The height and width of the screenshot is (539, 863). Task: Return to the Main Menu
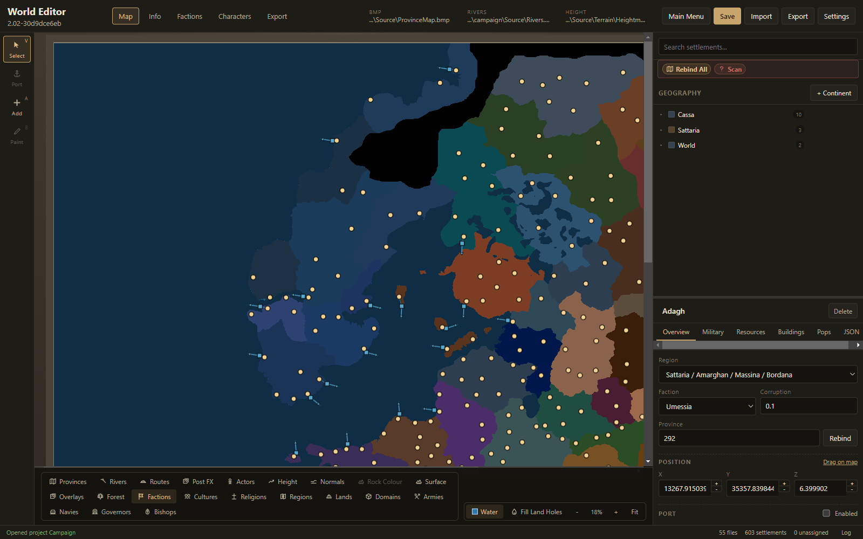pos(686,16)
